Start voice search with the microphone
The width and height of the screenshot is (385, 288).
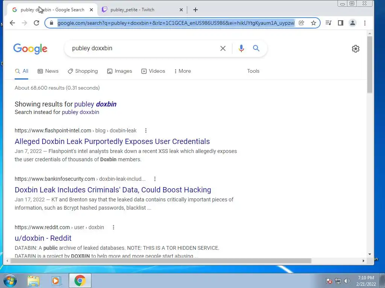(x=241, y=48)
